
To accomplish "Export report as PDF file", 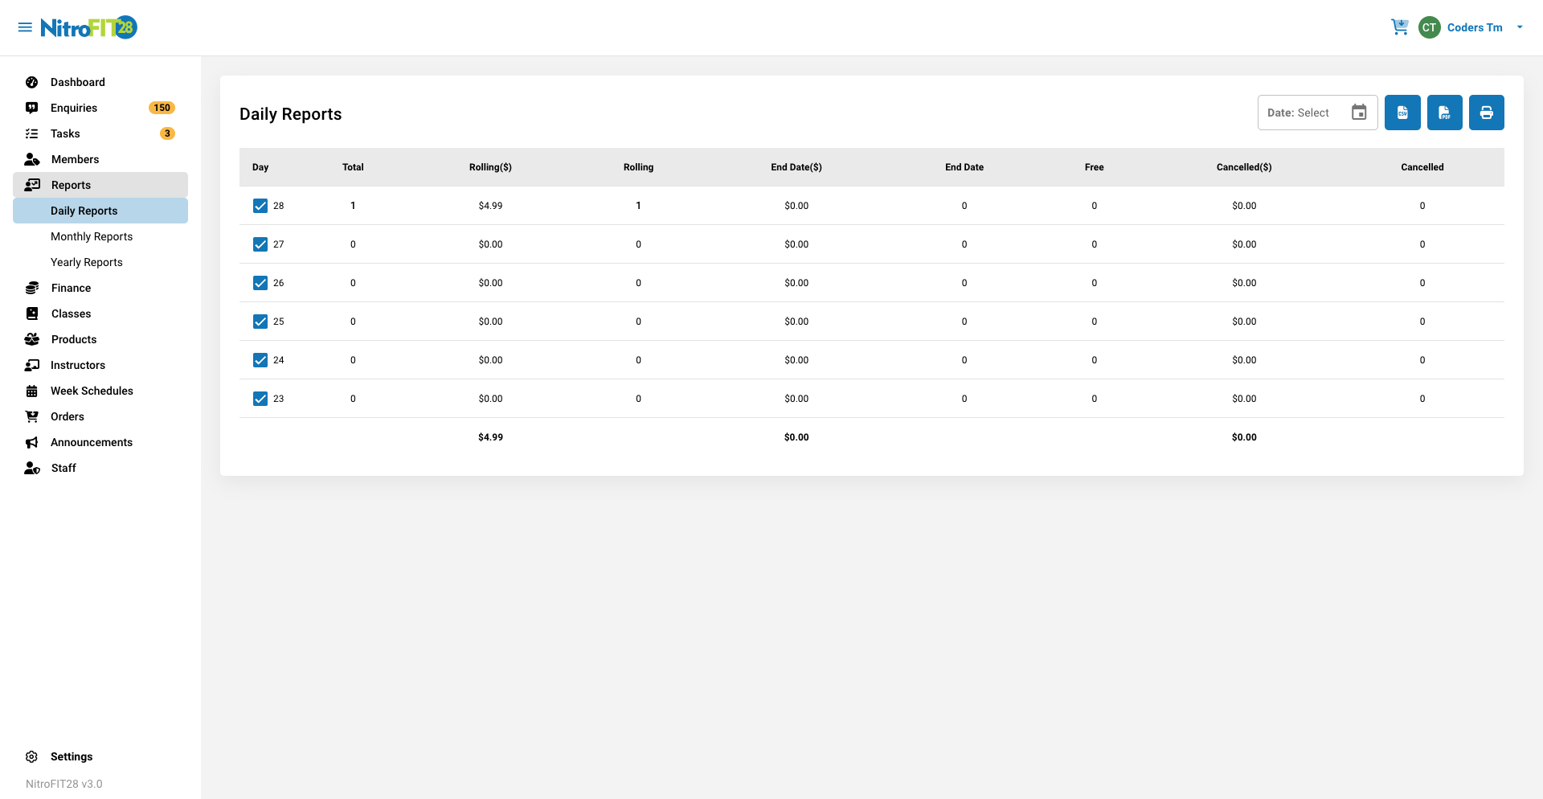I will click(1444, 113).
